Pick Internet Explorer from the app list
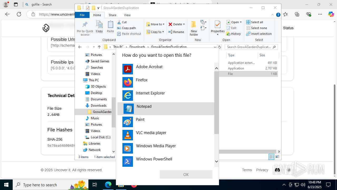The width and height of the screenshot is (337, 190). pyautogui.click(x=166, y=96)
